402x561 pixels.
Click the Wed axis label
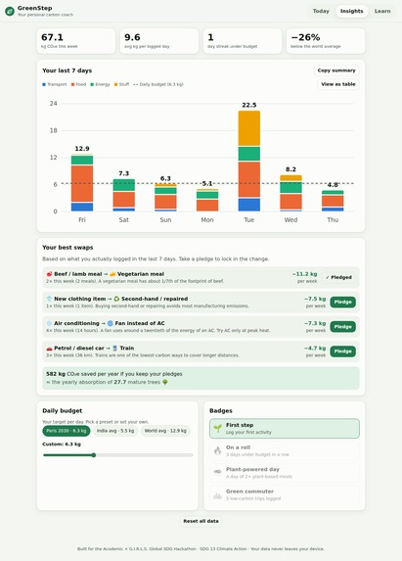point(290,219)
